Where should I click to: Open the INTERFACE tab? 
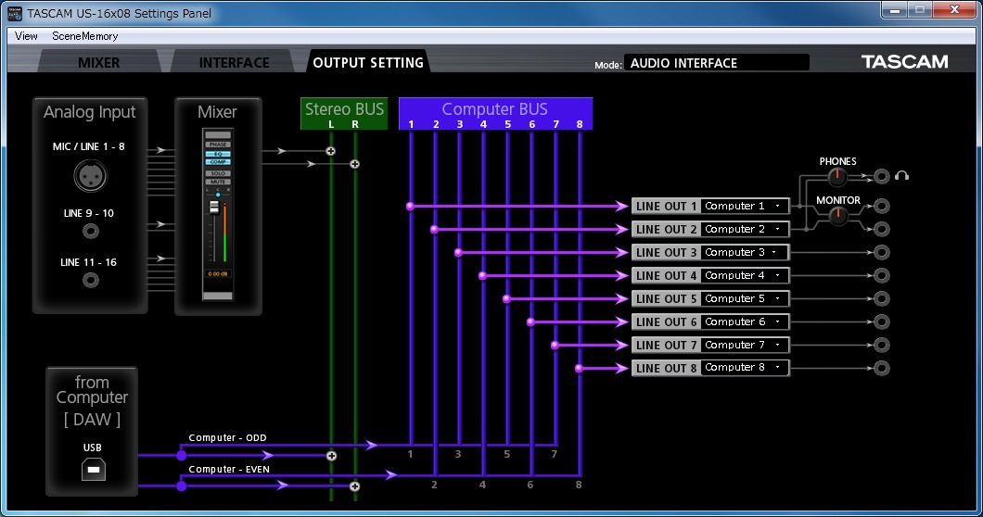(x=234, y=62)
